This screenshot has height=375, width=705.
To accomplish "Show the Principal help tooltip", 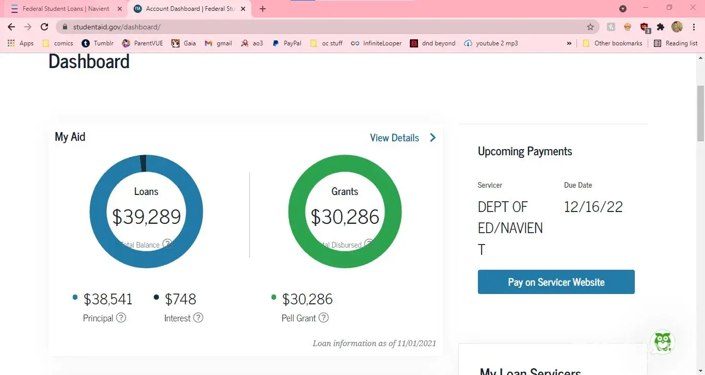I will [121, 318].
